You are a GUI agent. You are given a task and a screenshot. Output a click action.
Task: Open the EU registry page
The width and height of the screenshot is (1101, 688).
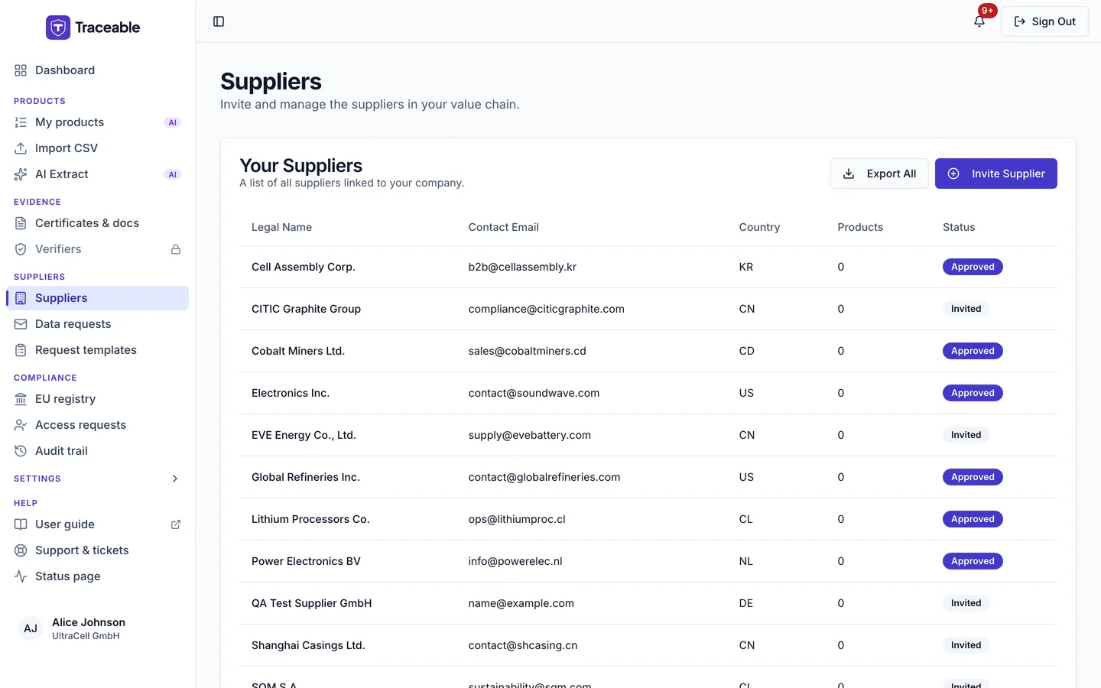[x=97, y=399]
